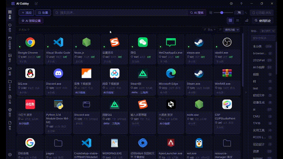Launch the first Discord.exe with purple icon

click(58, 81)
